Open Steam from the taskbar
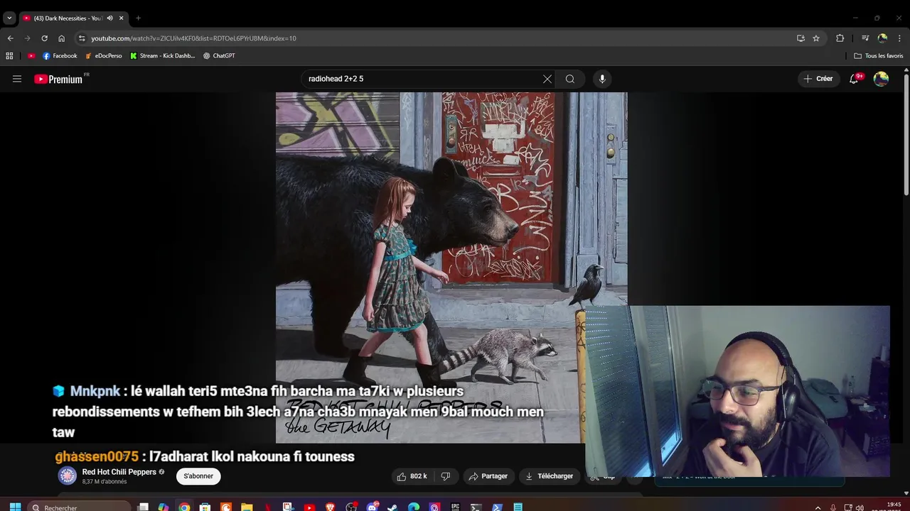 click(x=393, y=507)
